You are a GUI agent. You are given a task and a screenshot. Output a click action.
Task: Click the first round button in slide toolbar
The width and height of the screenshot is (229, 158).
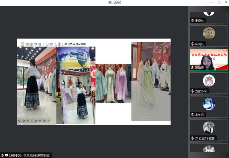click(19, 121)
